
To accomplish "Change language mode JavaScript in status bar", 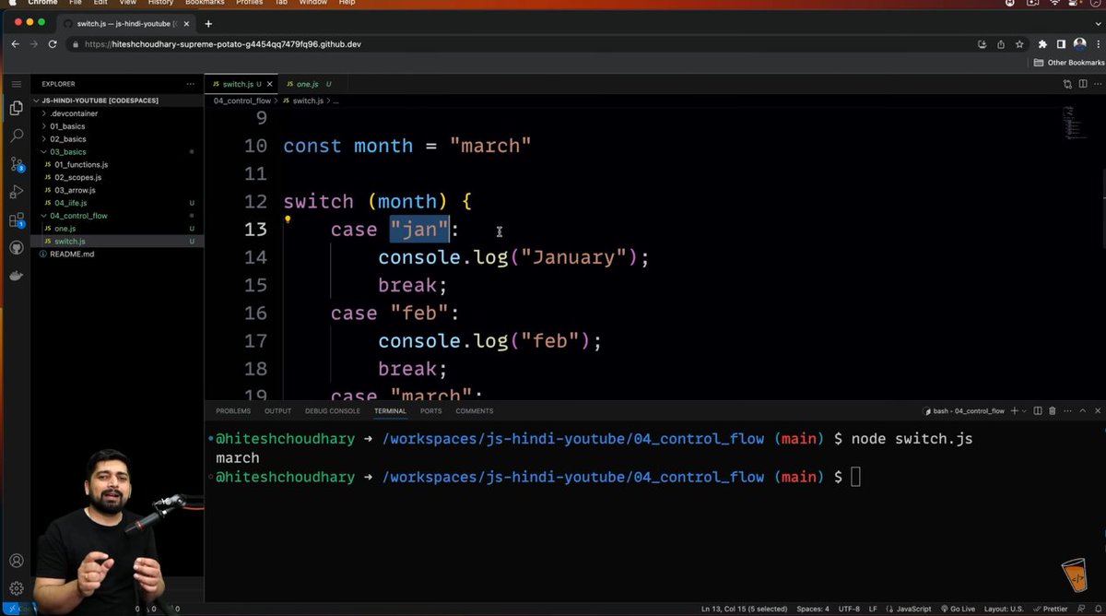I will (x=912, y=609).
